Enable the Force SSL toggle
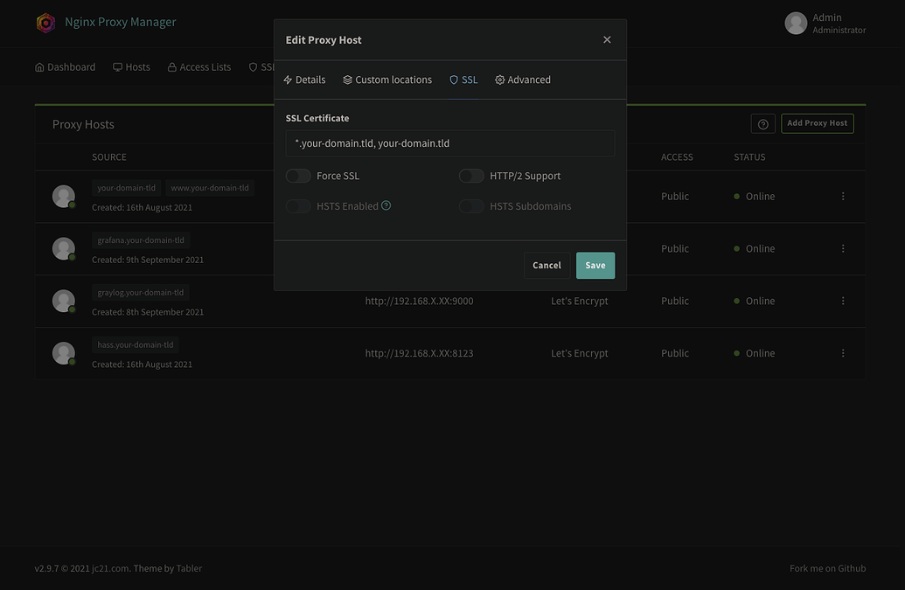This screenshot has height=590, width=905. point(297,175)
